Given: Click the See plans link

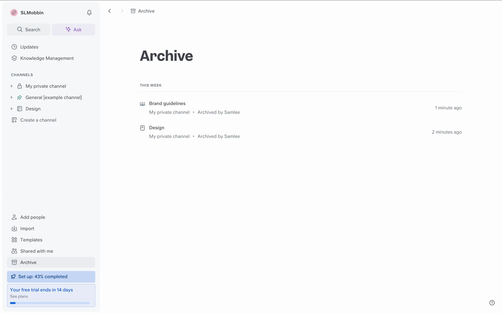Looking at the screenshot, I should 19,296.
